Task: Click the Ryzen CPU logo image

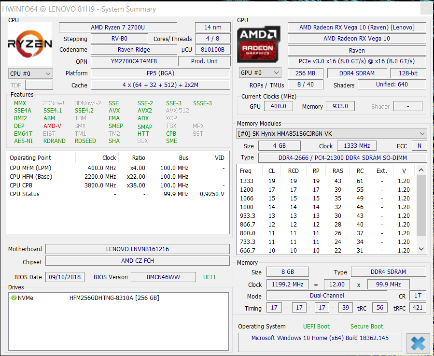Action: pyautogui.click(x=30, y=44)
